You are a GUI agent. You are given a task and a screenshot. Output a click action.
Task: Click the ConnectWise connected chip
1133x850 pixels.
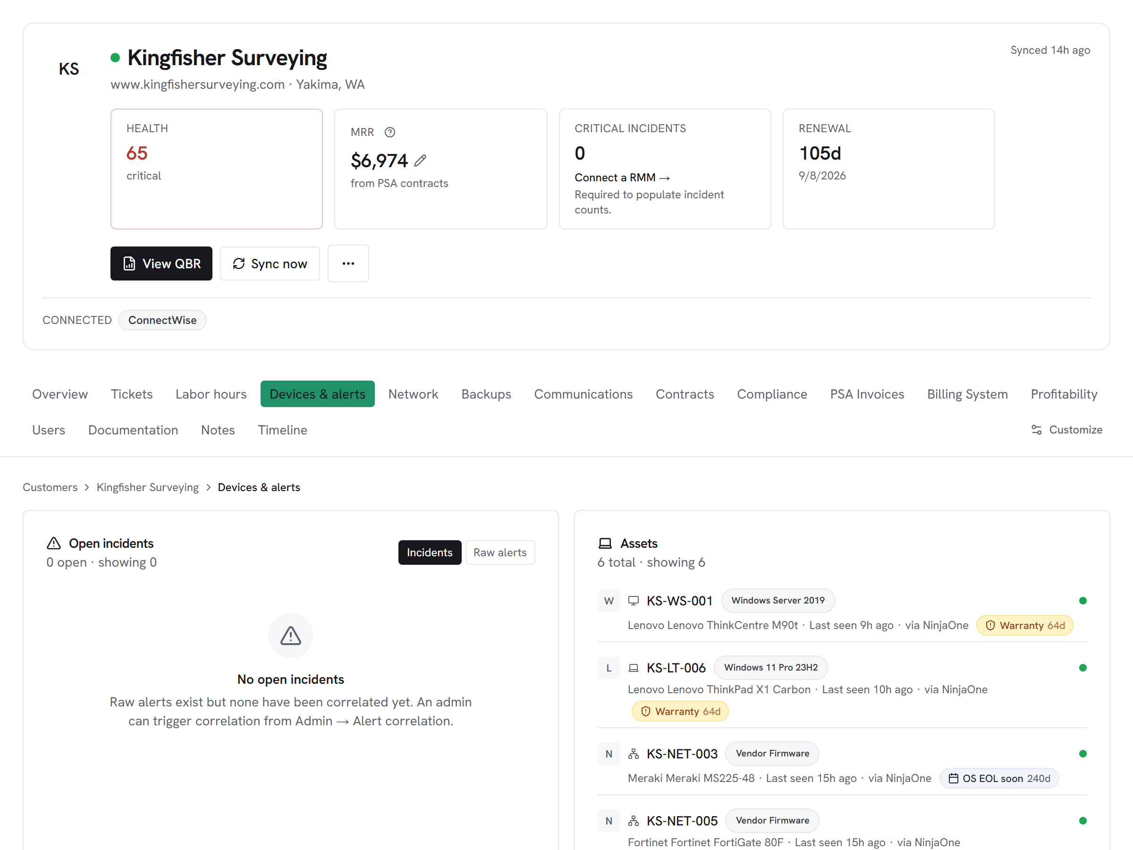click(162, 320)
